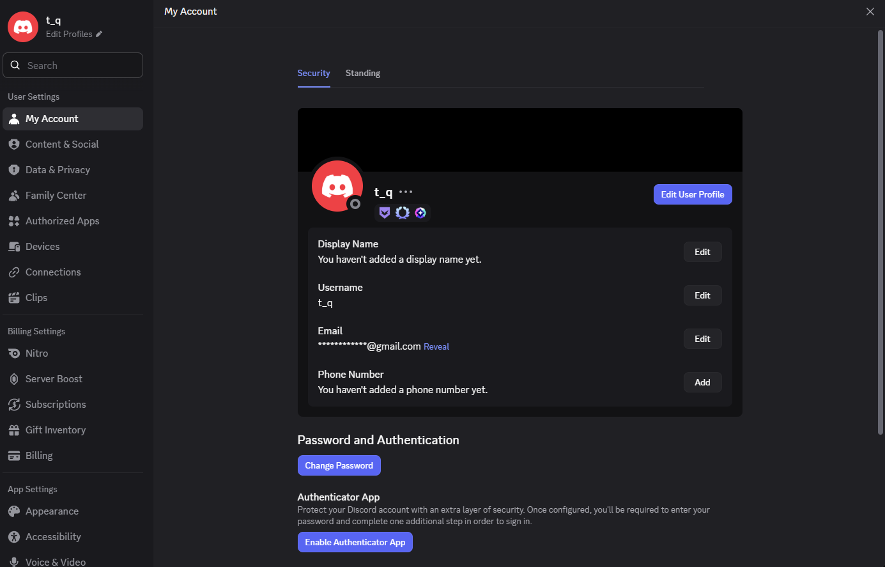885x567 pixels.
Task: Reveal the hidden email address
Action: (436, 347)
